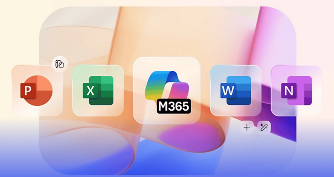The height and width of the screenshot is (177, 334).
Task: Open the Excel app icon
Action: pos(98,91)
